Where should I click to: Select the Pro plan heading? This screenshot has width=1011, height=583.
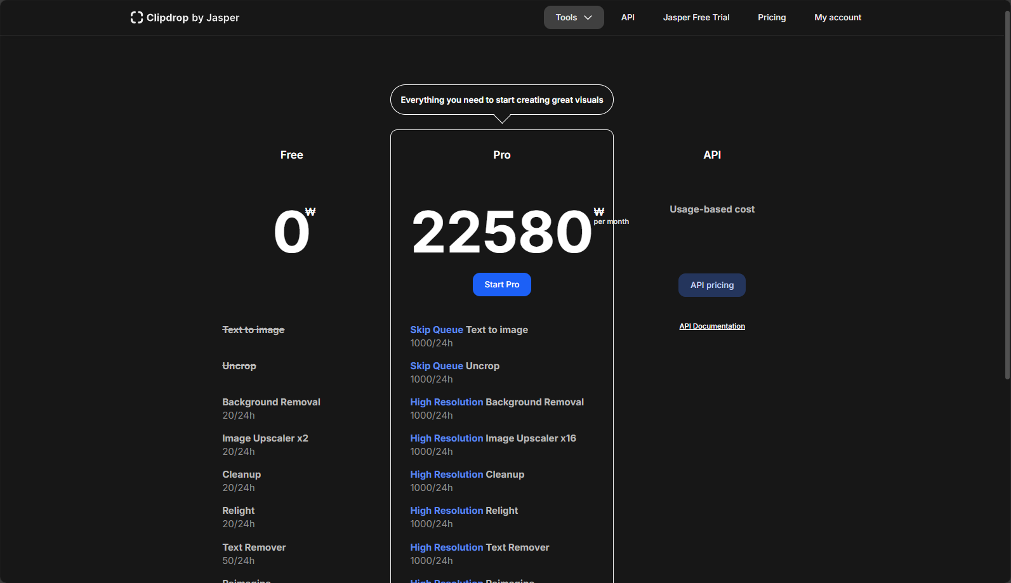502,155
